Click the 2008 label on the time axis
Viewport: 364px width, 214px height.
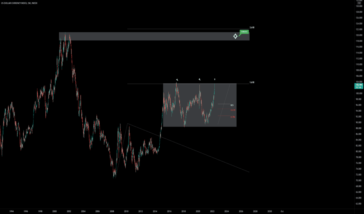pyautogui.click(x=112, y=211)
